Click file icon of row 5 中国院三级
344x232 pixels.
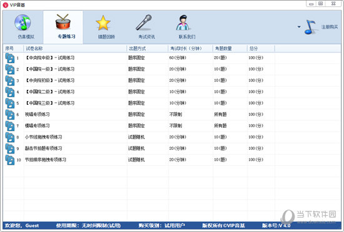tap(10, 103)
